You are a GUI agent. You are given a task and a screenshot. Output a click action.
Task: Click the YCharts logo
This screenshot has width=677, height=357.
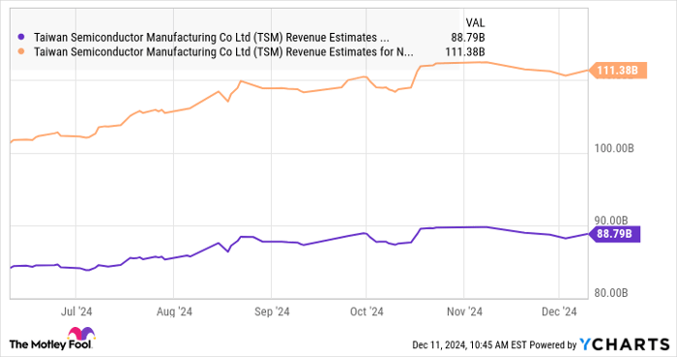[x=625, y=344]
